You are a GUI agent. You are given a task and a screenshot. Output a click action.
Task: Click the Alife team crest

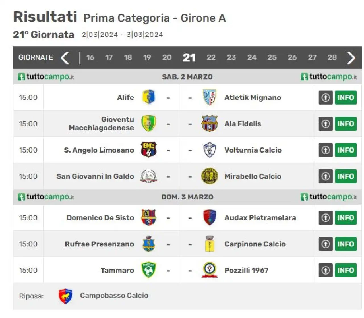tap(149, 97)
